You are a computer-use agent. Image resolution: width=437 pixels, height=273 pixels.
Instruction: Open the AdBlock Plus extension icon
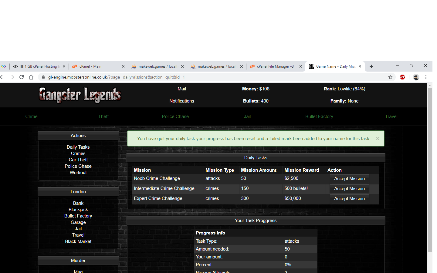(402, 77)
